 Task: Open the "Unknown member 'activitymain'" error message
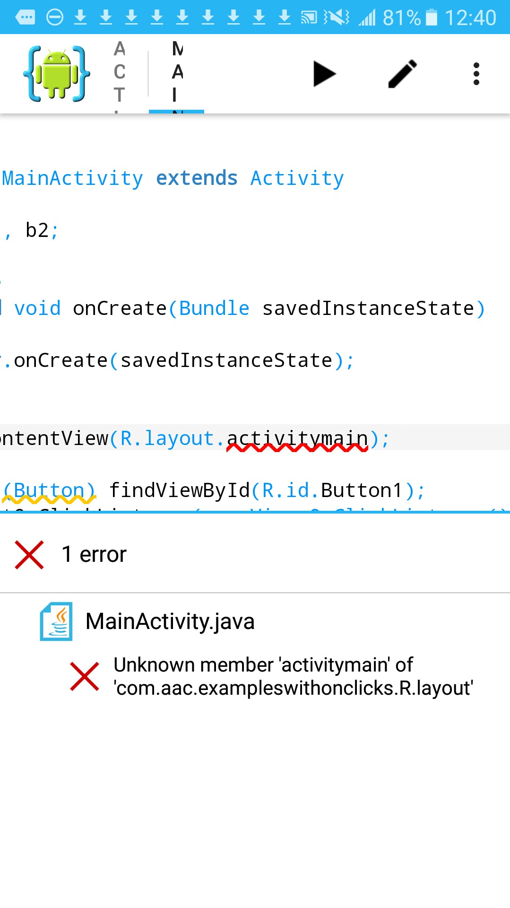point(293,676)
